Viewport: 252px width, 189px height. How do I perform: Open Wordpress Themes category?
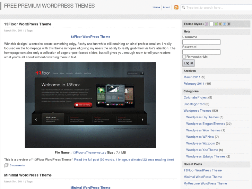197,111
